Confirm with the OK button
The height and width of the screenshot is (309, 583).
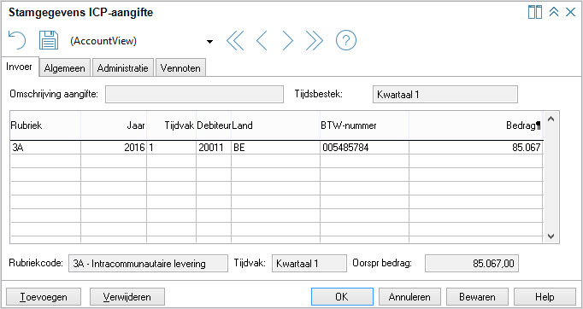[x=342, y=297]
